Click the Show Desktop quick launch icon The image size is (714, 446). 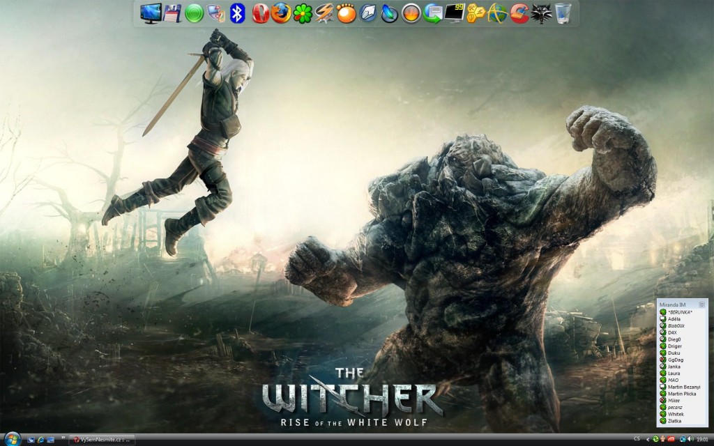[50, 440]
